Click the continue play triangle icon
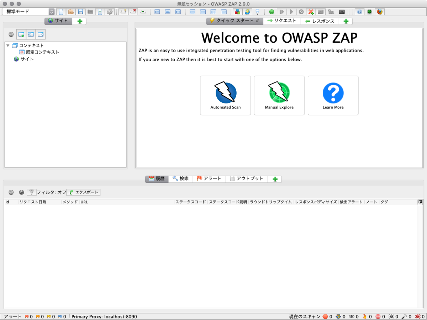The width and height of the screenshot is (427, 320). (x=291, y=12)
